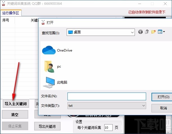
Task: Select the pc label text
Action: click(59, 67)
